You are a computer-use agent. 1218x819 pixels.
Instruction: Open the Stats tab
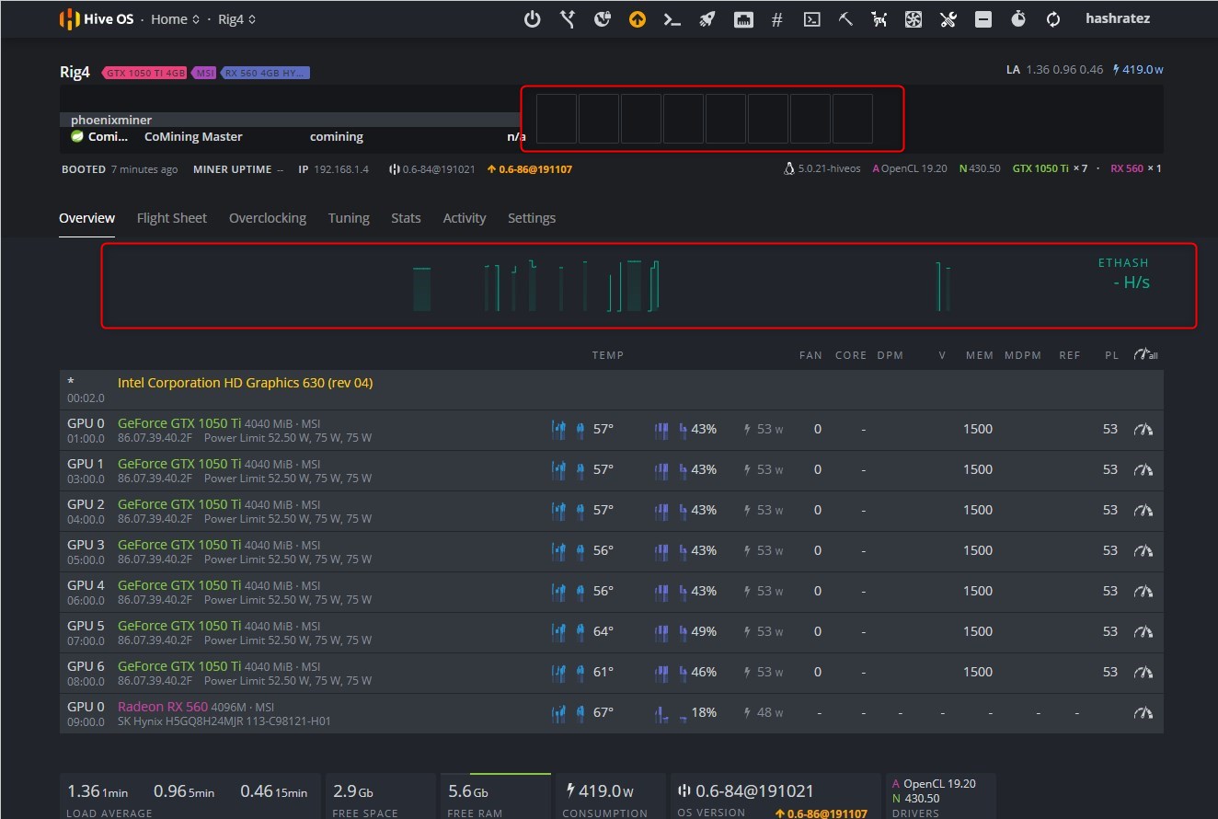click(x=406, y=218)
